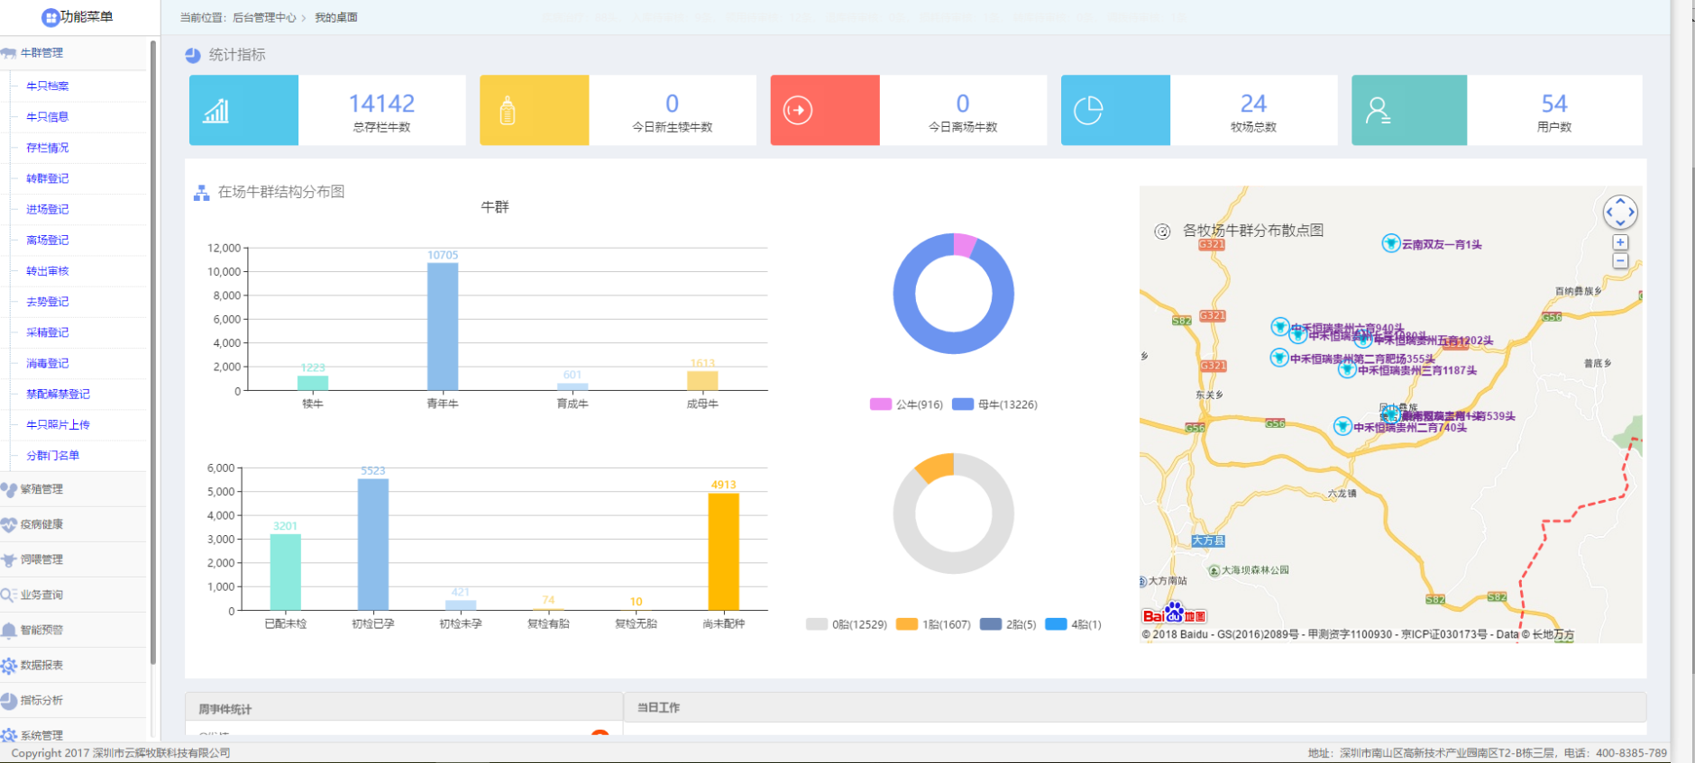Screen dimensions: 1695x763
Task: Expand the 繁殖管理 menu section
Action: coord(42,489)
